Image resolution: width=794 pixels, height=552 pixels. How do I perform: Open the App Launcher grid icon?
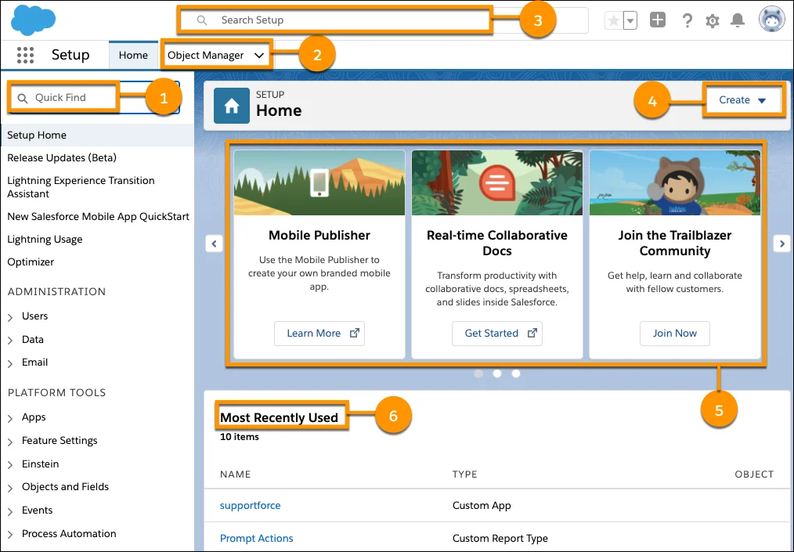(25, 55)
